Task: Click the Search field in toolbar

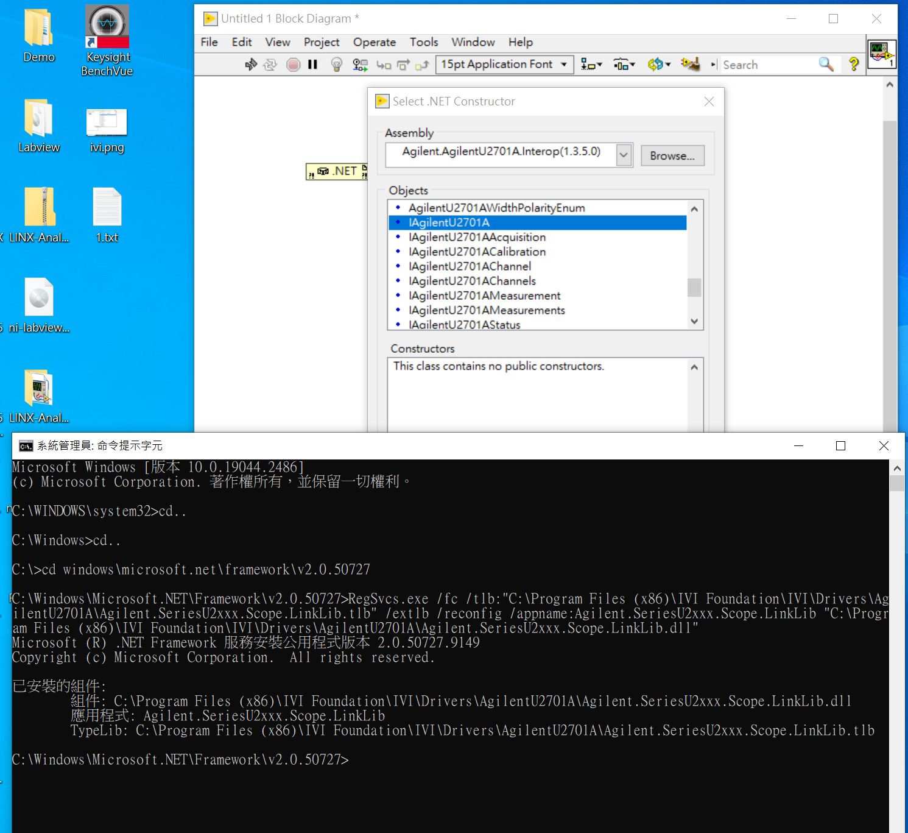Action: tap(767, 65)
